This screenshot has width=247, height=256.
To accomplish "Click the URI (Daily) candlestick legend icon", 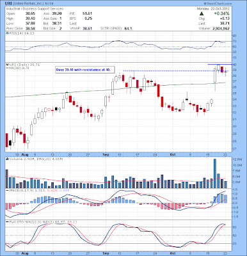I will [x=7, y=65].
